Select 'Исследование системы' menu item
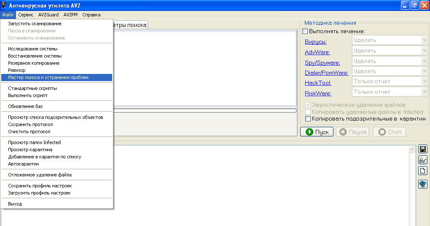Viewport: 430px width, 226px height. (x=57, y=49)
